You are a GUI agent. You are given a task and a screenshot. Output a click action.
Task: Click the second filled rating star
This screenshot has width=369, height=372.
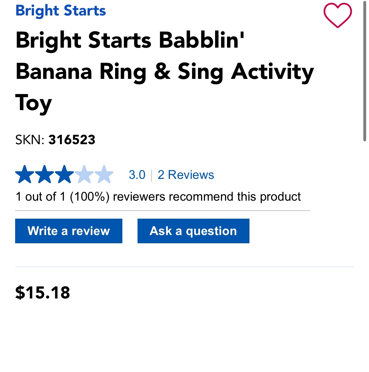coord(44,174)
